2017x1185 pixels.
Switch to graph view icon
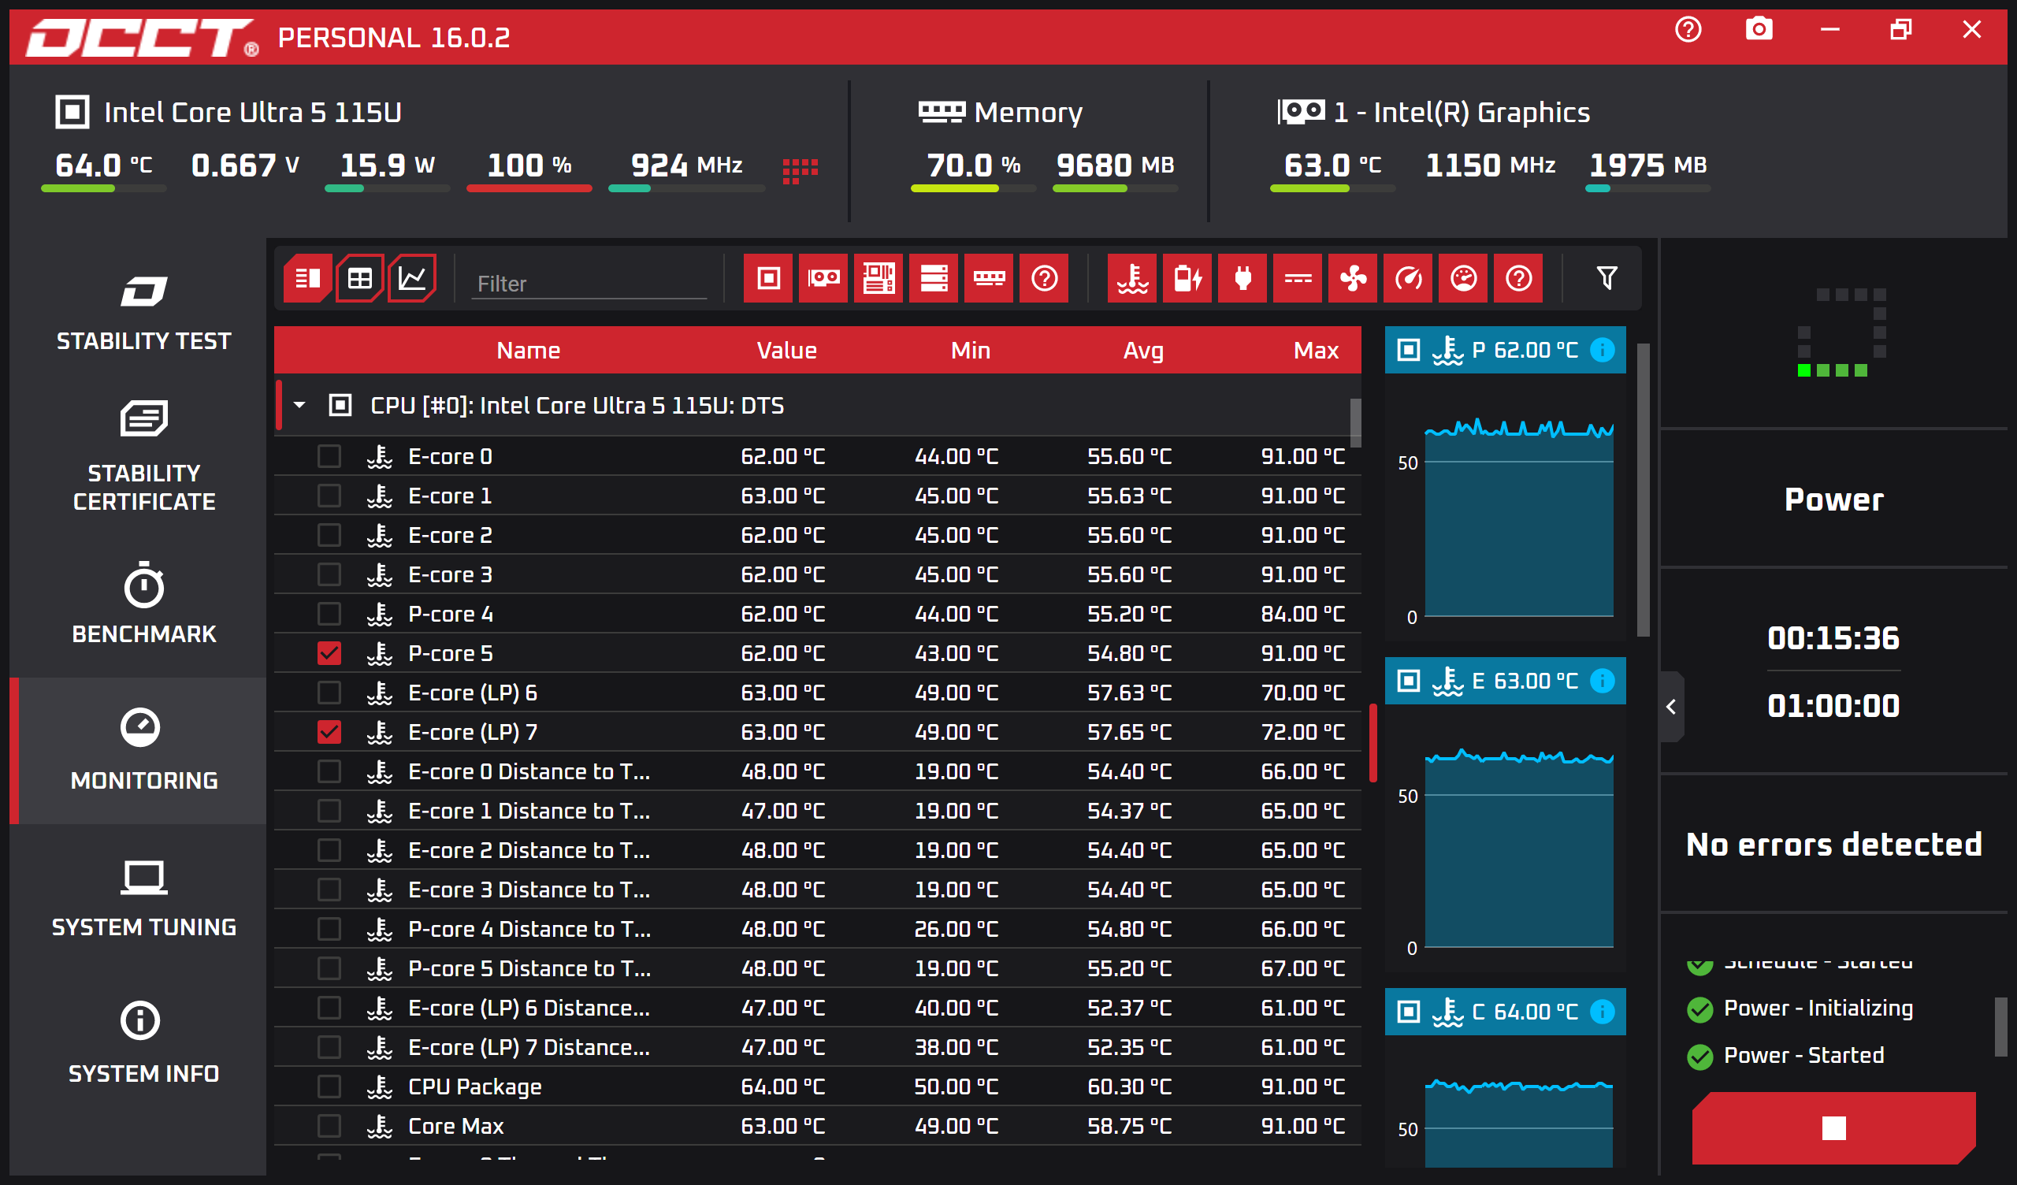click(412, 279)
